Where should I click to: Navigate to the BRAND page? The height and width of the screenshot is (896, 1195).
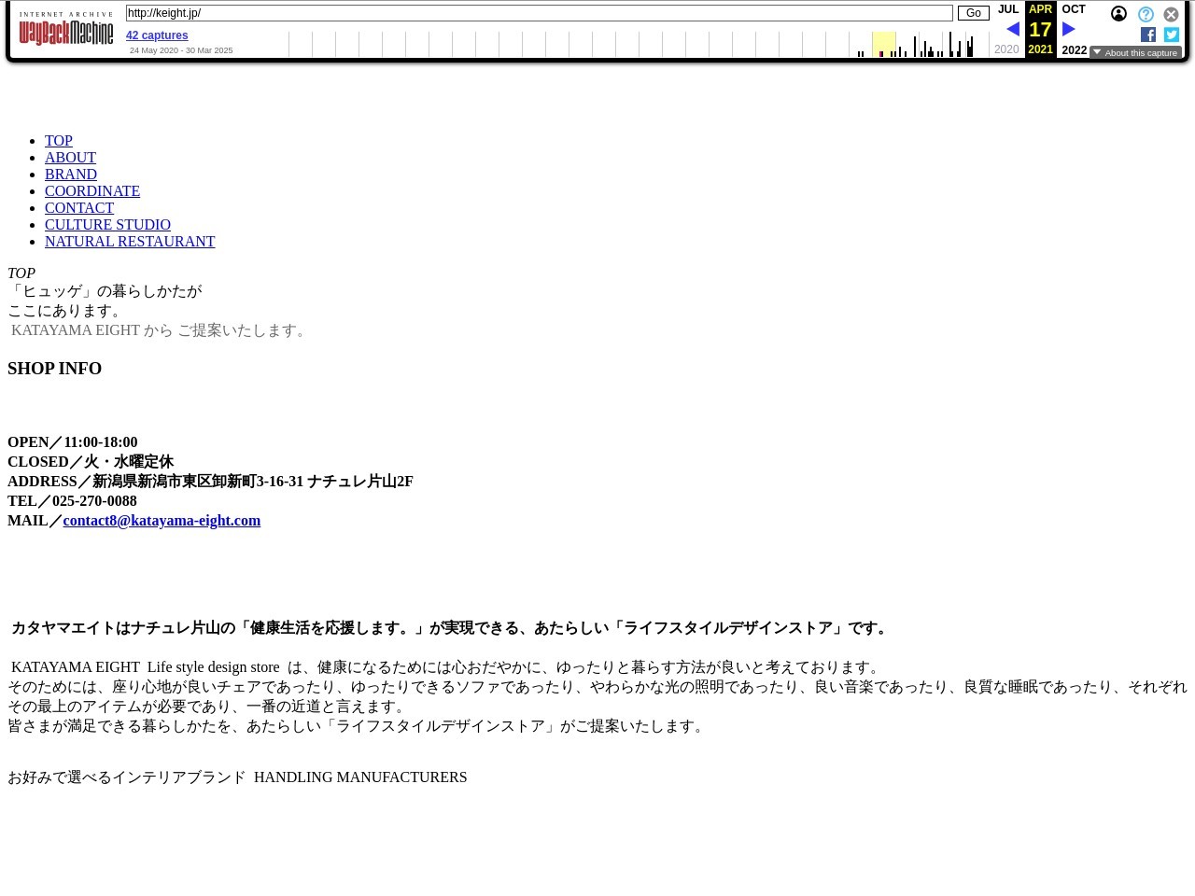click(x=71, y=175)
